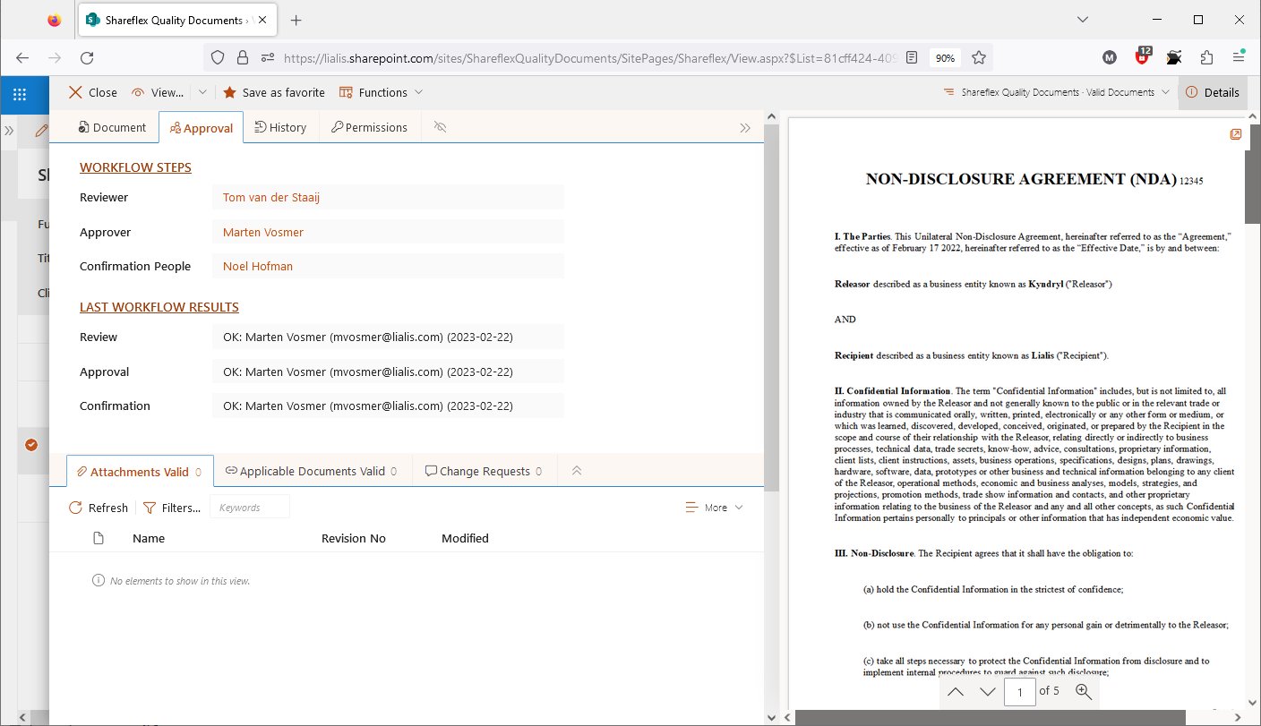Viewport: 1261px width, 726px height.
Task: List all tabs dropdown arrow
Action: (x=1083, y=20)
